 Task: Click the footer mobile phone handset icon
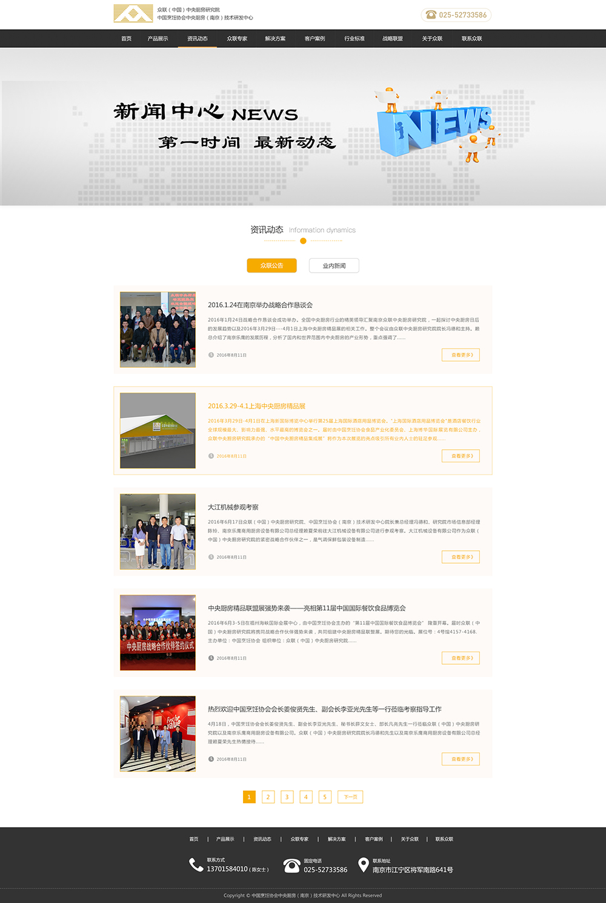(x=196, y=865)
